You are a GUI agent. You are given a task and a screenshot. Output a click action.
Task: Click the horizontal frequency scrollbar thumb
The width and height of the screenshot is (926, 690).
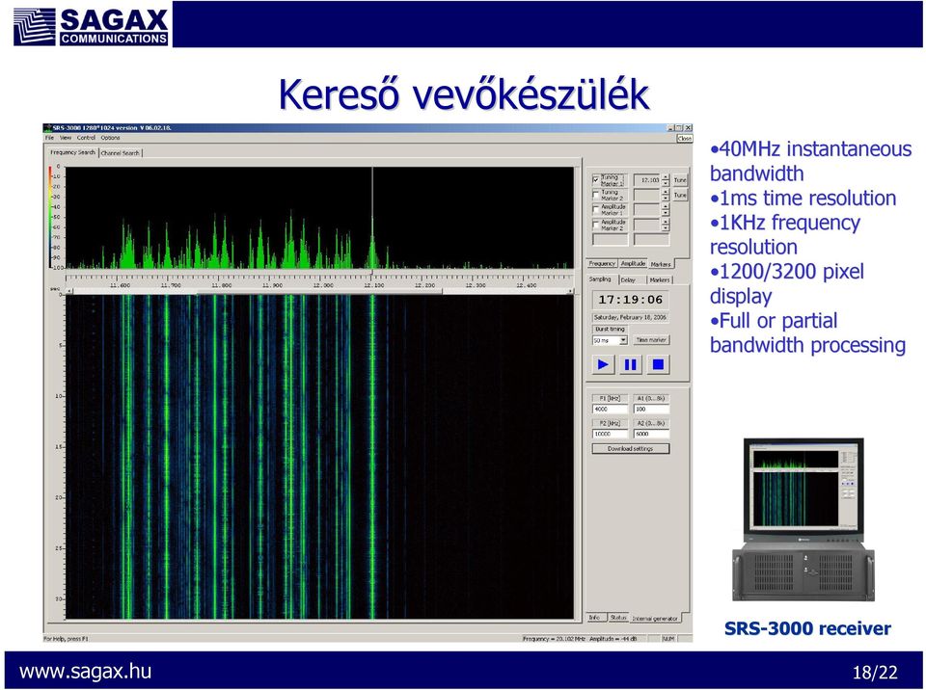(x=319, y=291)
